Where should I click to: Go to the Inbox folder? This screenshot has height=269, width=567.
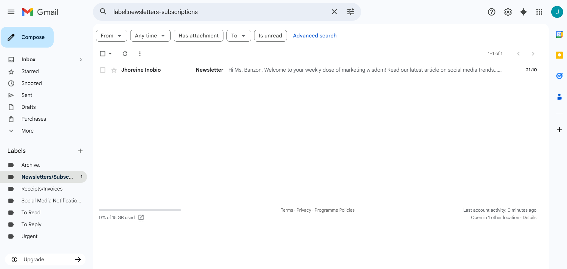pyautogui.click(x=28, y=59)
